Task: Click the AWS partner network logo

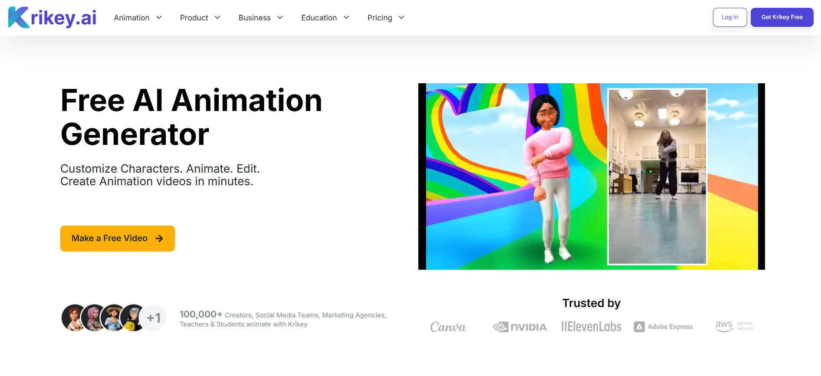Action: [735, 326]
